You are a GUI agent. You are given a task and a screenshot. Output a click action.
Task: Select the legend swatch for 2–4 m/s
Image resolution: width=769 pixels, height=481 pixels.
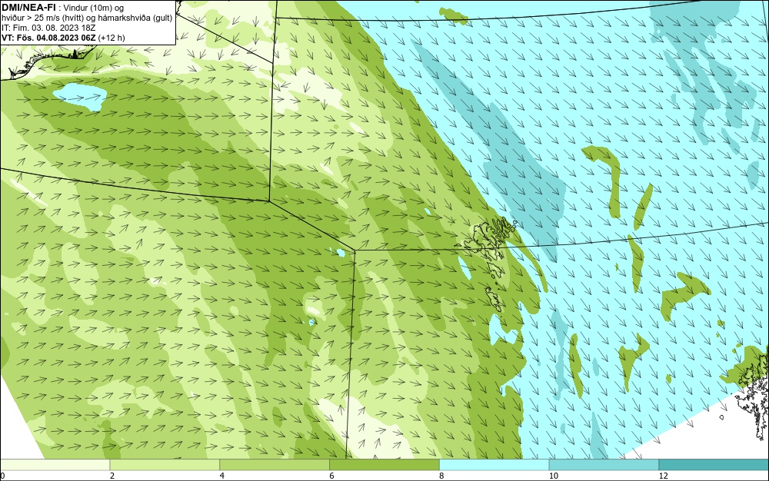[165, 465]
